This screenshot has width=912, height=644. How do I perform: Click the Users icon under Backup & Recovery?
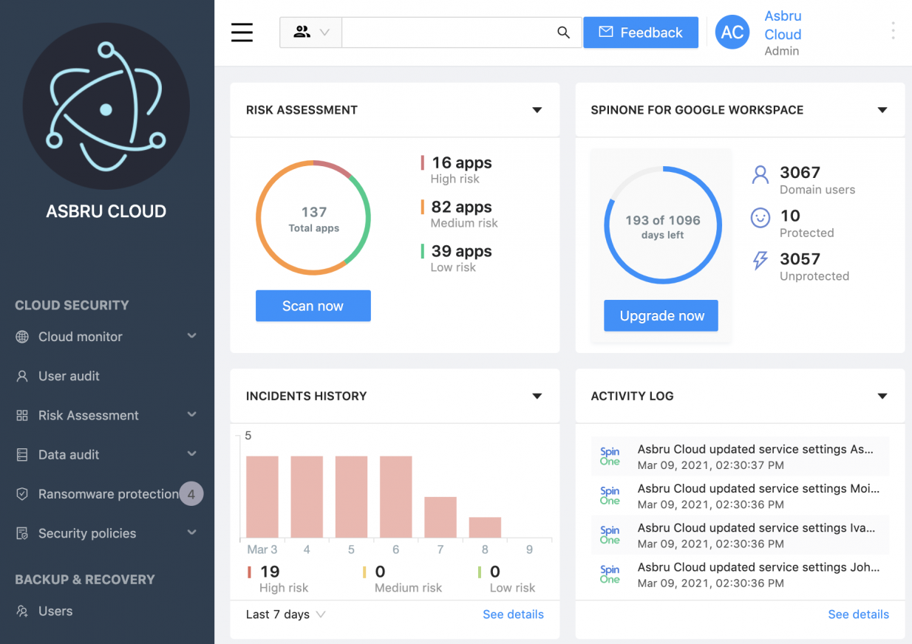(x=22, y=612)
